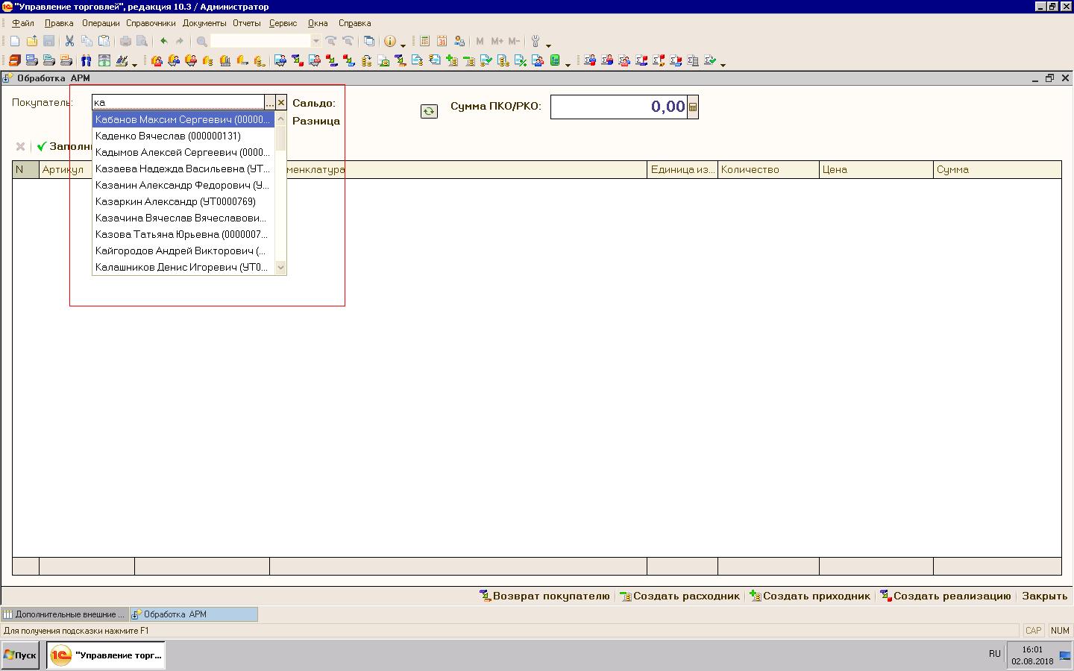1074x671 pixels.
Task: Click Создать реализацию button
Action: (x=945, y=596)
